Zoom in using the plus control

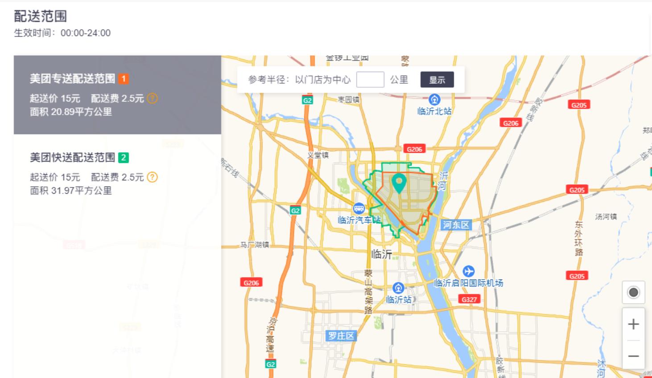point(633,324)
